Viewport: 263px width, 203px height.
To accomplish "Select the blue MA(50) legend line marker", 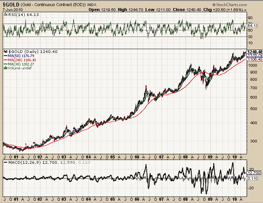I will [x=6, y=56].
